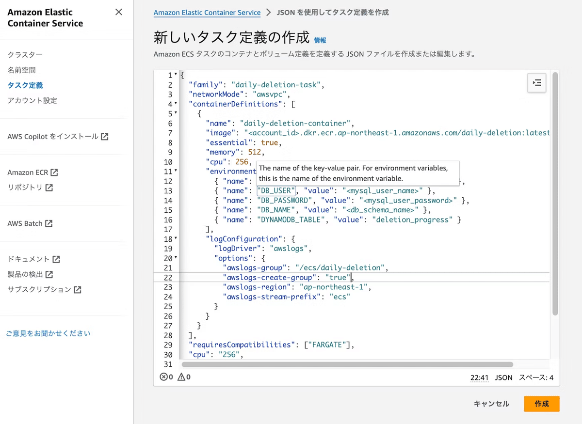Click external link icon beside AWS Copilot

[x=105, y=137]
